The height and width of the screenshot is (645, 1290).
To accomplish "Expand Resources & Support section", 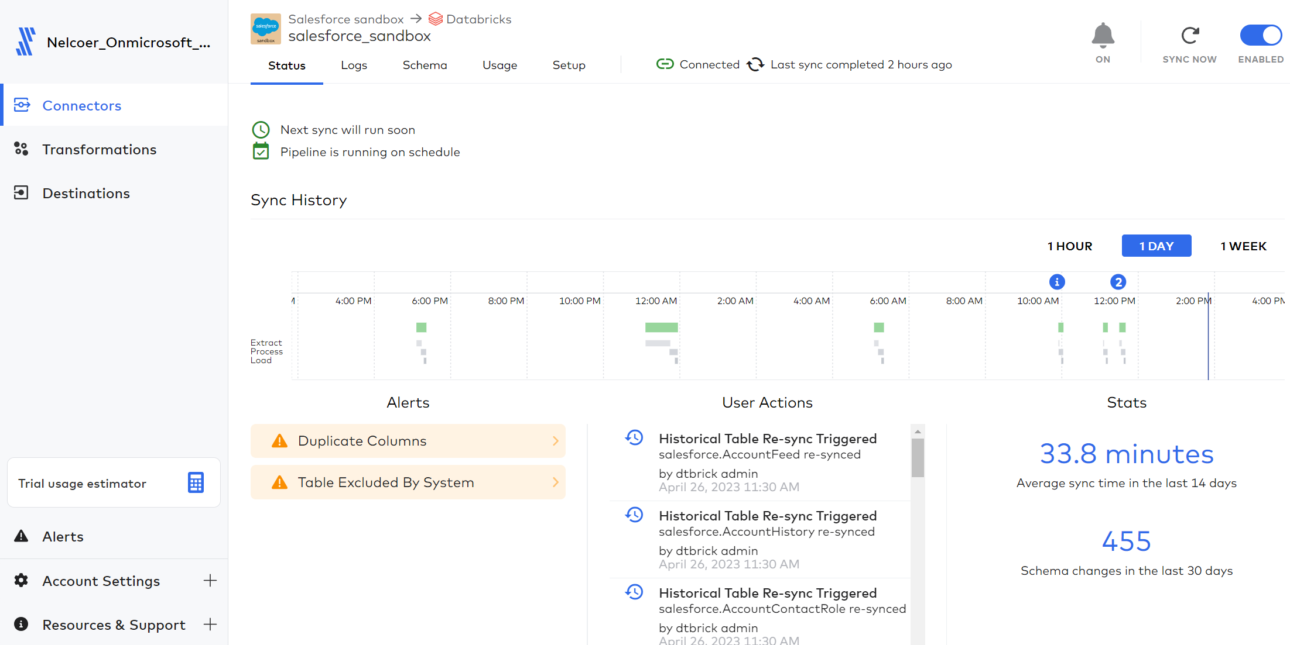I will (210, 625).
